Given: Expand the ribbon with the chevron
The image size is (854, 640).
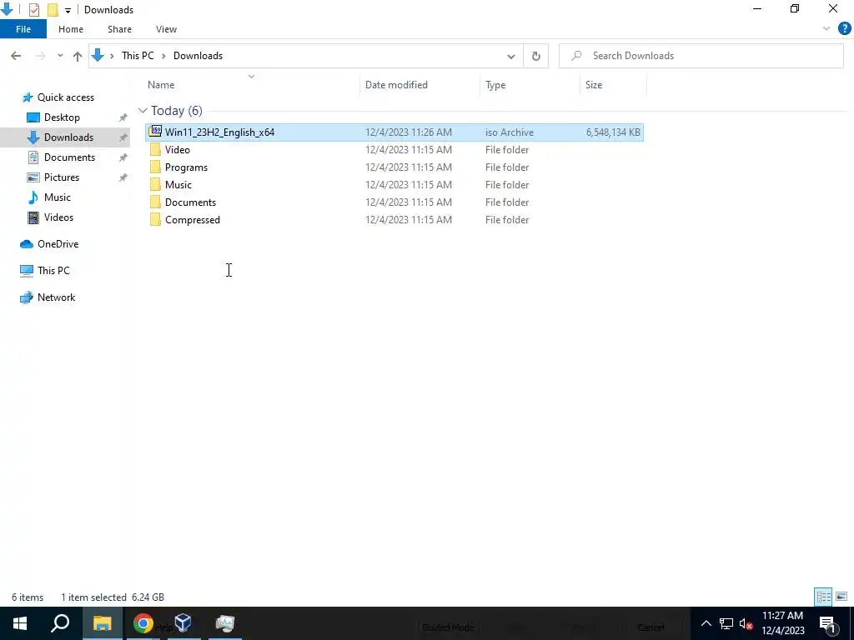Looking at the screenshot, I should pos(826,29).
